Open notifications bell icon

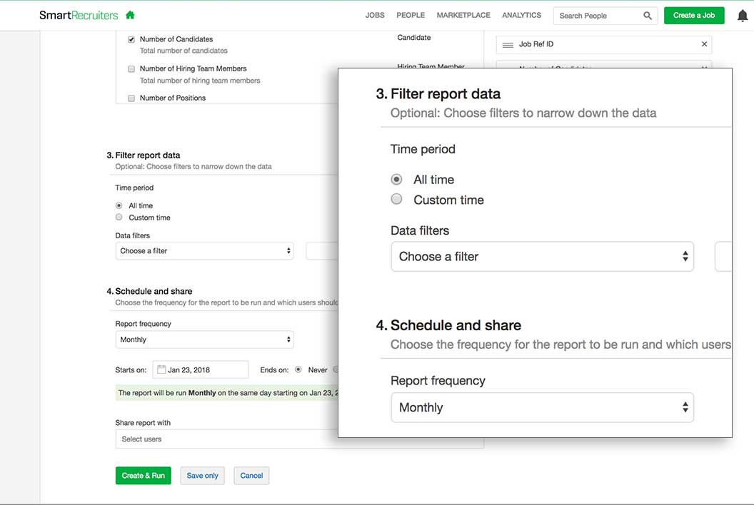point(743,16)
